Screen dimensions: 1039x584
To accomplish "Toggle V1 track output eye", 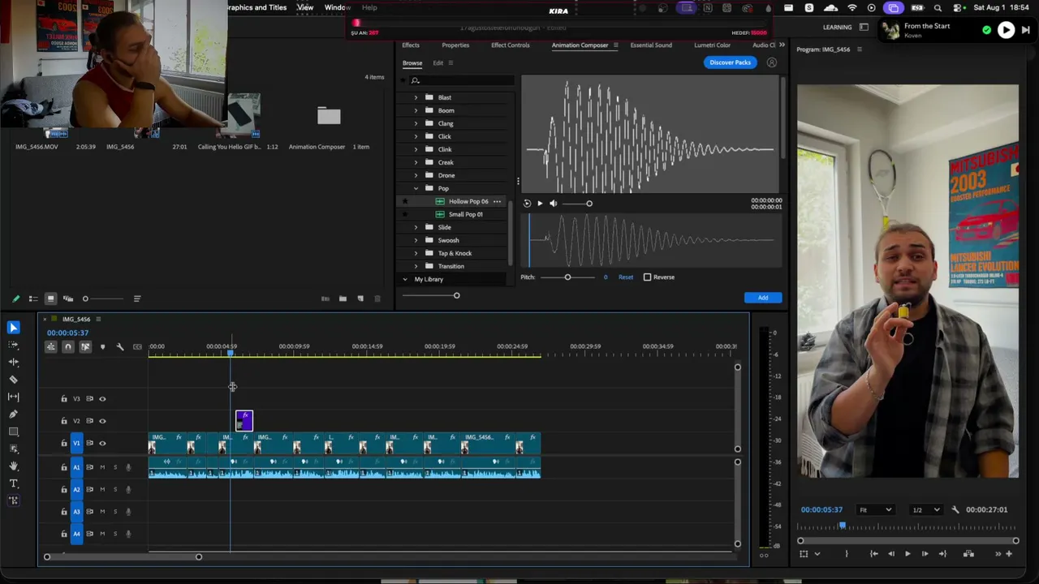I will [x=102, y=443].
